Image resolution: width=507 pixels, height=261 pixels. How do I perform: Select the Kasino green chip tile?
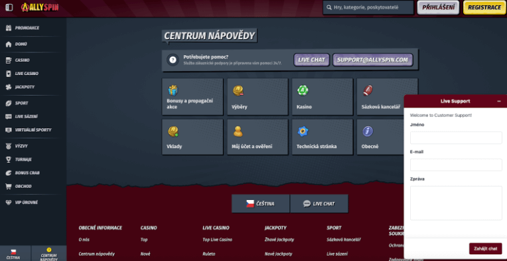[323, 97]
